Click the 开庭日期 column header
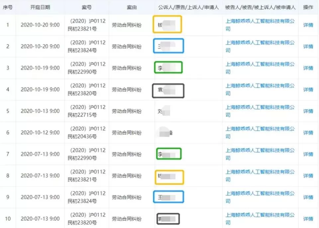Image resolution: width=319 pixels, height=228 pixels. (40, 7)
